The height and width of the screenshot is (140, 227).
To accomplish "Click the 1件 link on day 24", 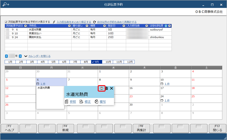I will pos(167,100).
